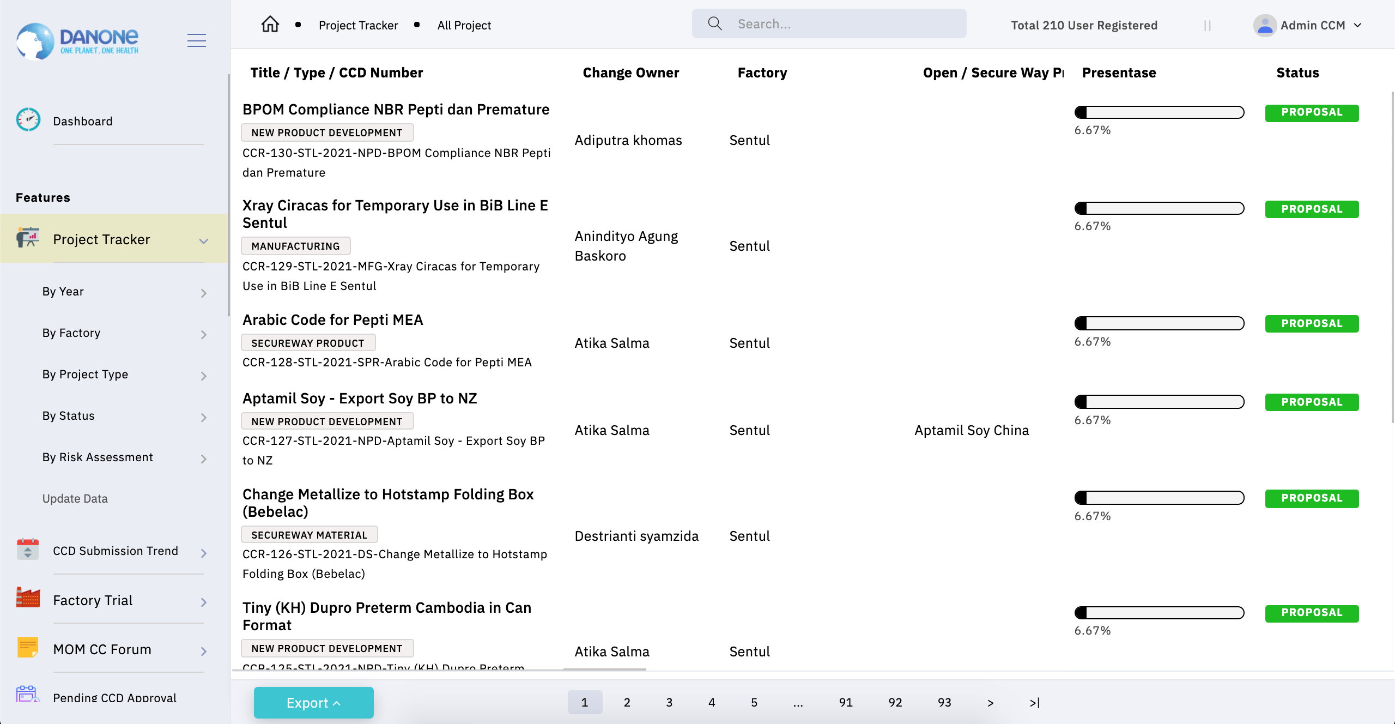Viewport: 1395px width, 724px height.
Task: Open the Admin CCM account dropdown
Action: [1358, 25]
